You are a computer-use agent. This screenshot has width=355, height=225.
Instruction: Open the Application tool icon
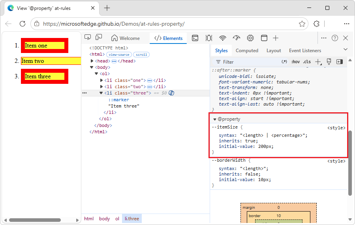point(264,38)
